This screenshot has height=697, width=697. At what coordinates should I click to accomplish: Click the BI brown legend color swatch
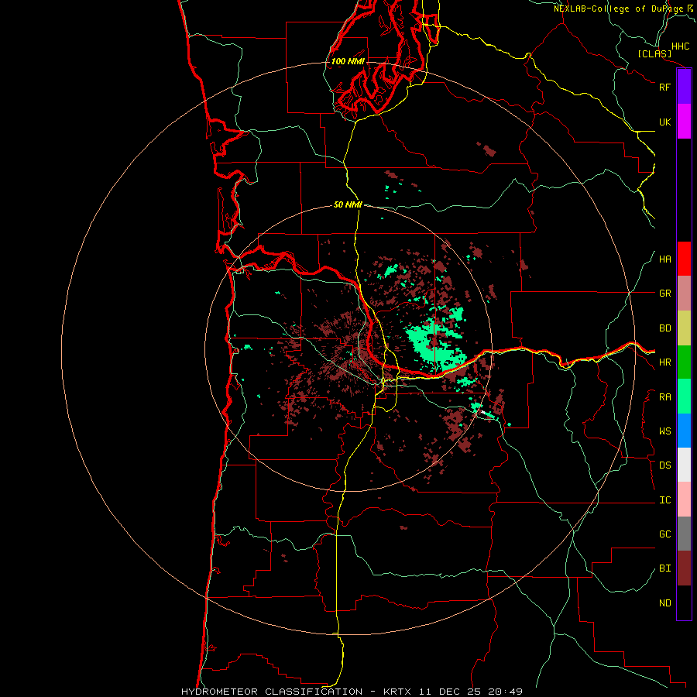coord(684,568)
